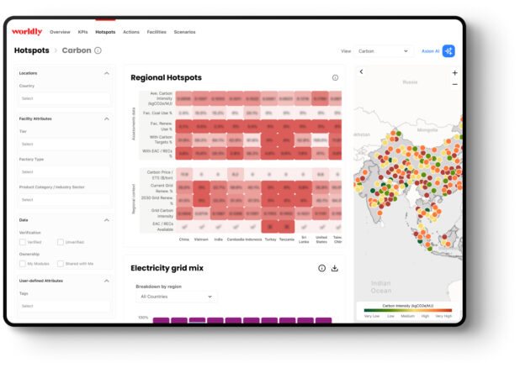This screenshot has width=520, height=368.
Task: Open the Axion AI sparkle button
Action: 448,51
